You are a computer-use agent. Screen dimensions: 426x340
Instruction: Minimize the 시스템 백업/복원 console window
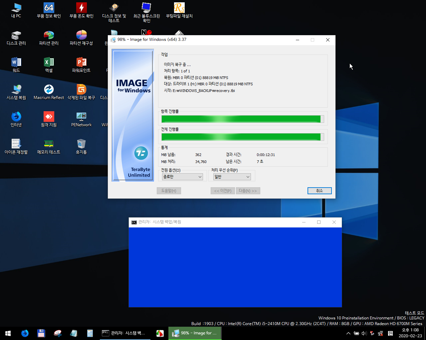click(304, 222)
